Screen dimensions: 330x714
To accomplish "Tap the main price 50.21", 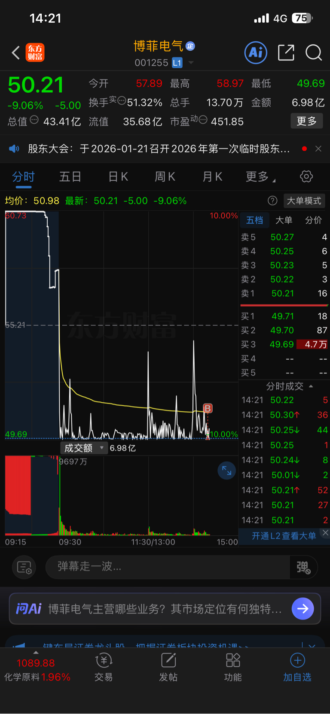I will [x=36, y=85].
